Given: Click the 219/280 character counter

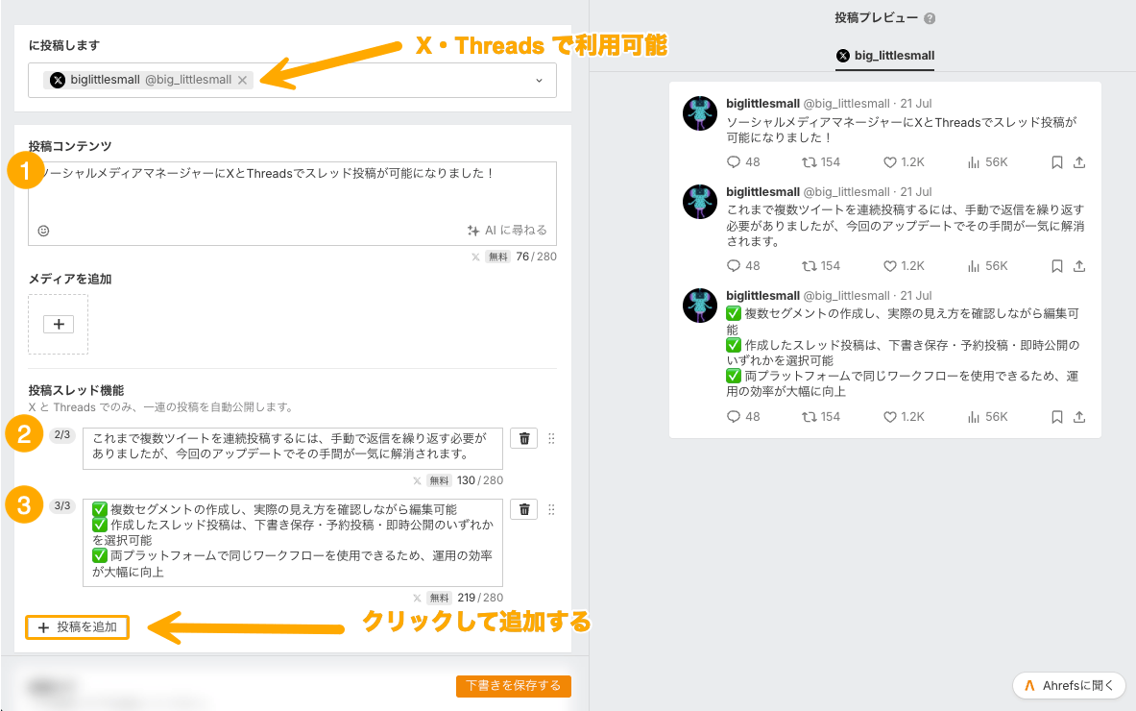Looking at the screenshot, I should (x=479, y=598).
